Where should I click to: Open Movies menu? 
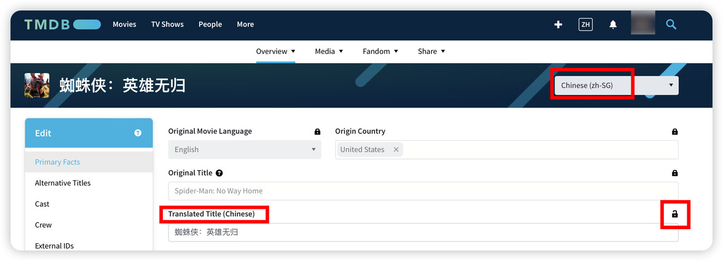124,25
